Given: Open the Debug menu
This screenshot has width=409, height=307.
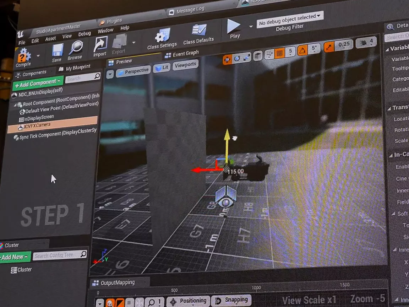Looking at the screenshot, I should tap(84, 34).
